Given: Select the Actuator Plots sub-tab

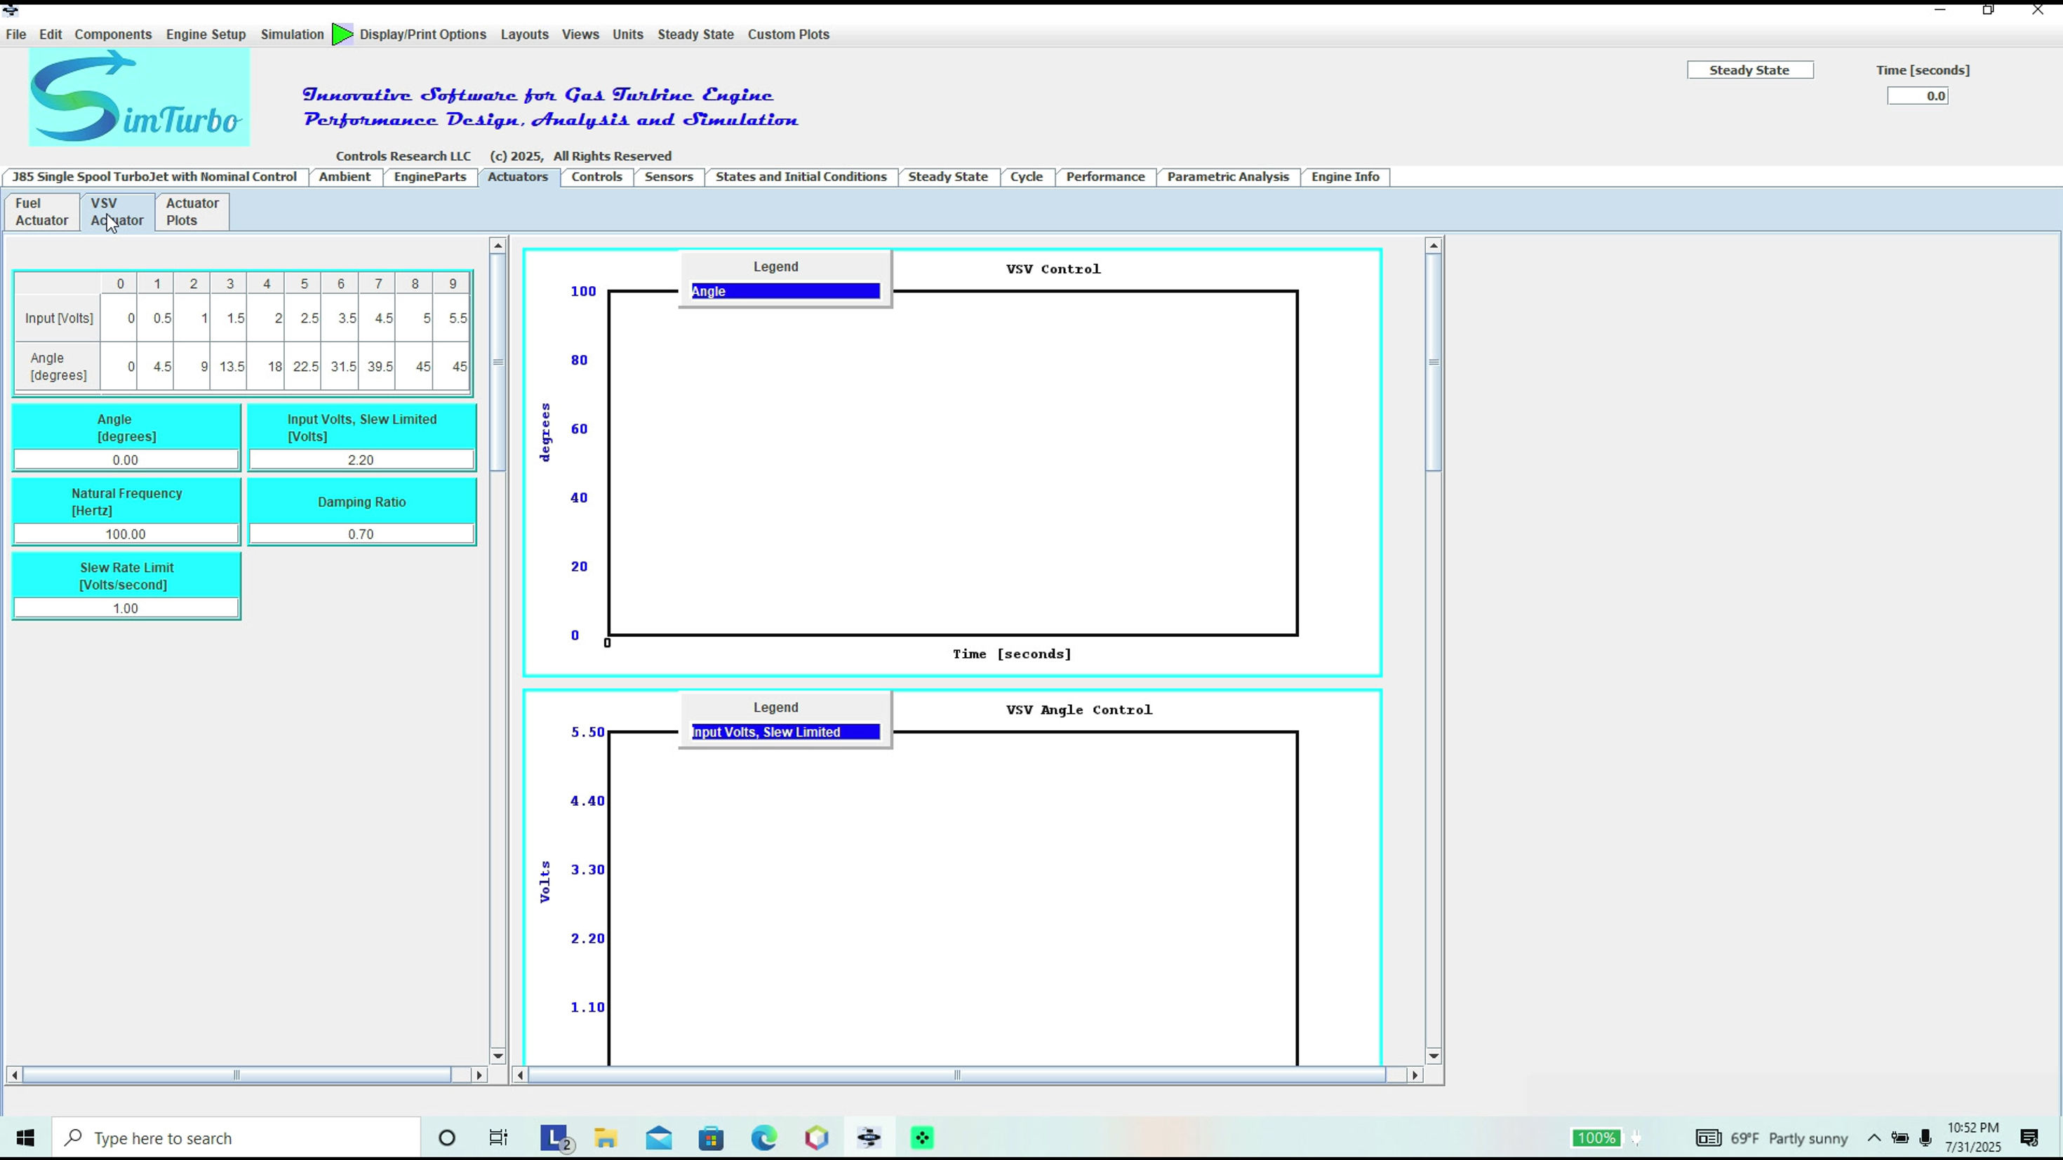Looking at the screenshot, I should 192,212.
